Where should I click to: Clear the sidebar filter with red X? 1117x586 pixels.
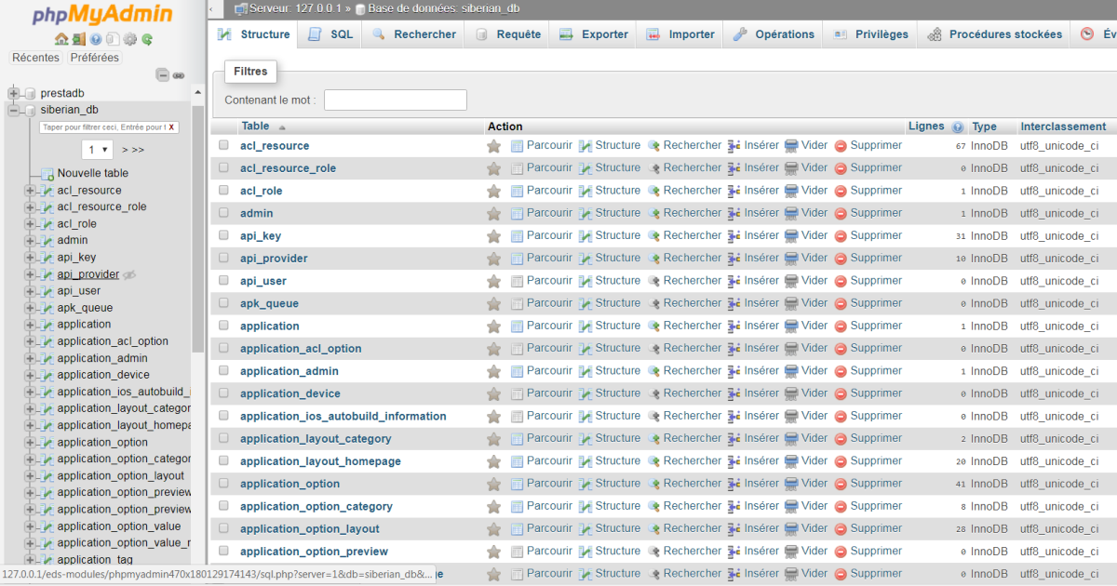171,127
